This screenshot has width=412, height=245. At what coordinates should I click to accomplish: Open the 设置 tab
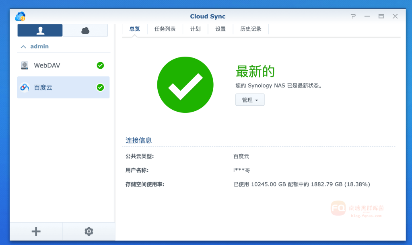click(x=220, y=29)
